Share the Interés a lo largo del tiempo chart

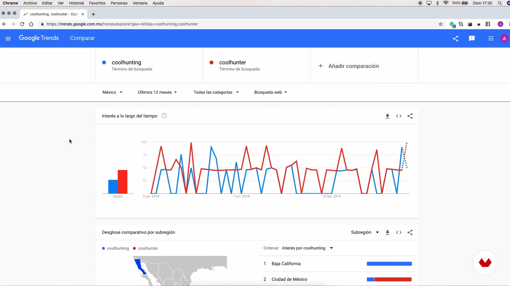[x=410, y=116]
